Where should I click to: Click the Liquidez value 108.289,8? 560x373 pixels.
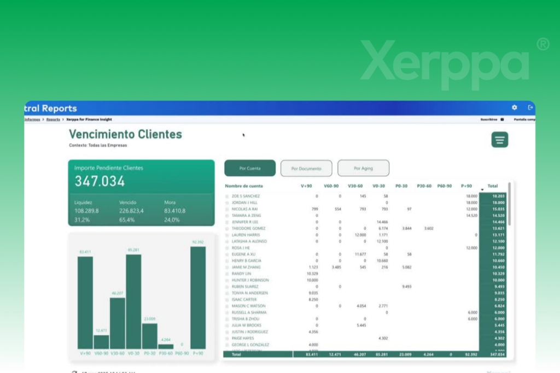click(86, 211)
